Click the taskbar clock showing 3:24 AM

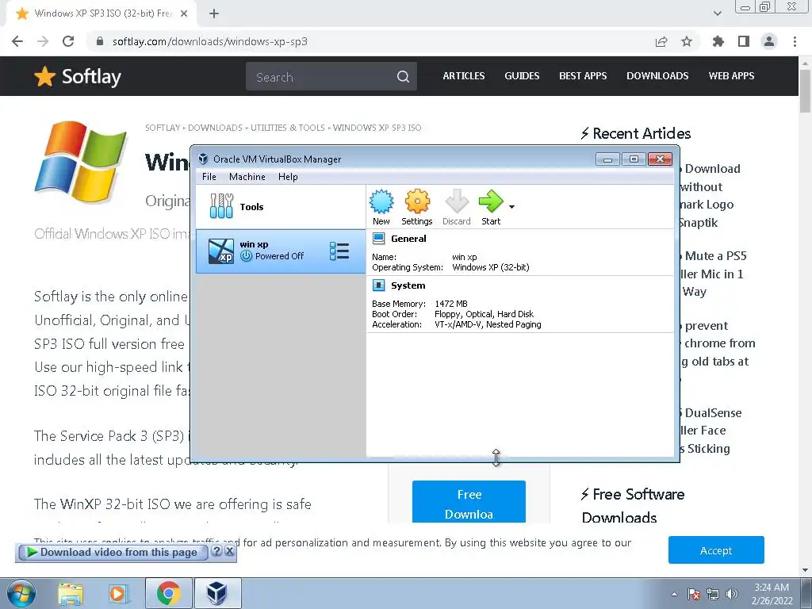pyautogui.click(x=772, y=594)
